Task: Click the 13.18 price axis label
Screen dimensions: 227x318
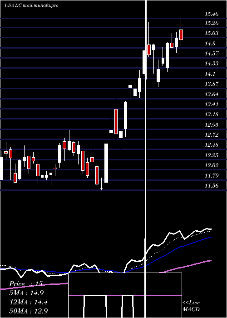Action: pos(212,114)
